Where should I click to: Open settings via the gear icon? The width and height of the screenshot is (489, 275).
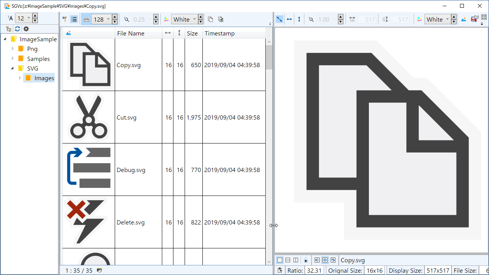[26, 29]
